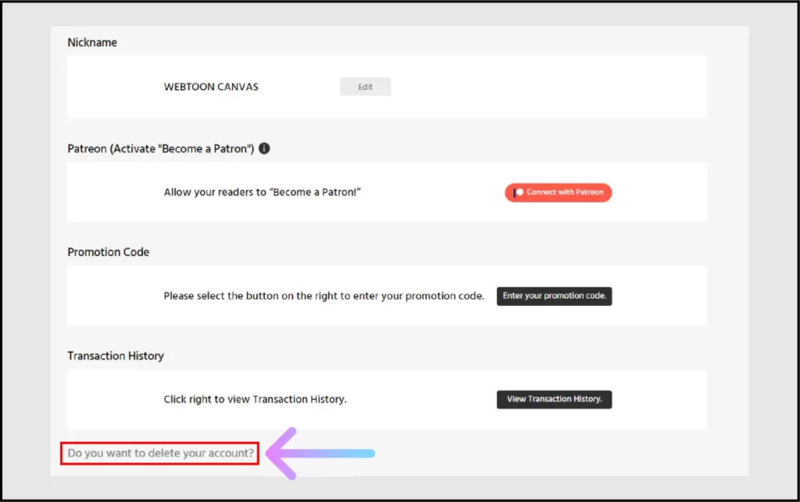Click the 'Patreon (Activate "Become a Patron")' heading

(161, 149)
